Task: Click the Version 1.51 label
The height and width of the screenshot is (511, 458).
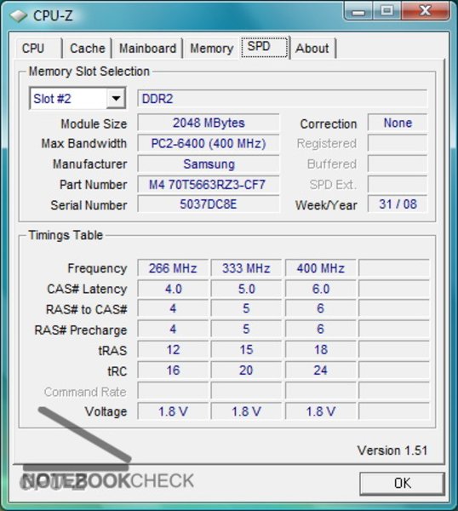Action: [392, 451]
